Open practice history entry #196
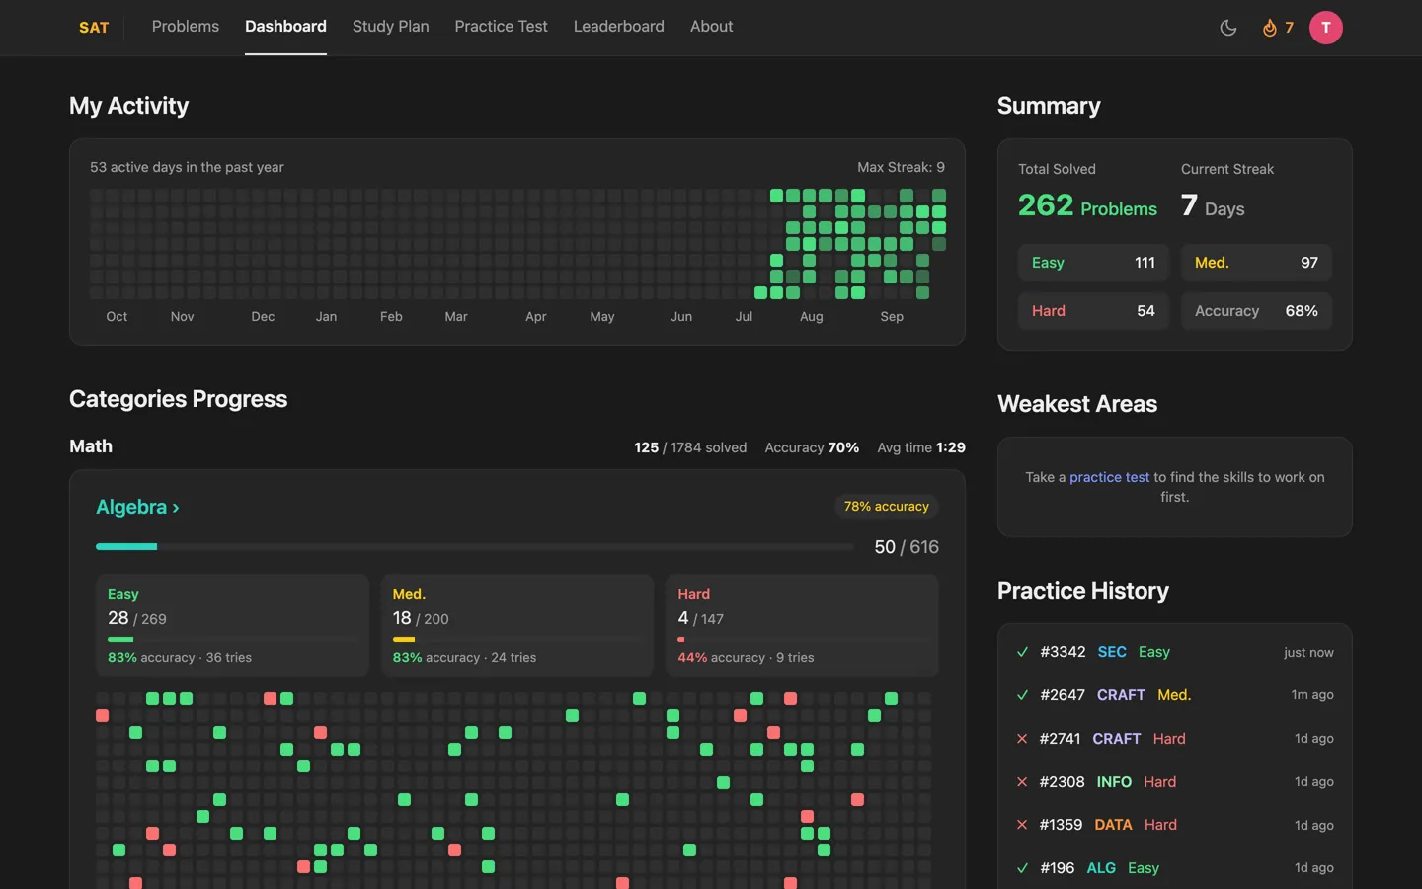The width and height of the screenshot is (1422, 889). [1175, 868]
